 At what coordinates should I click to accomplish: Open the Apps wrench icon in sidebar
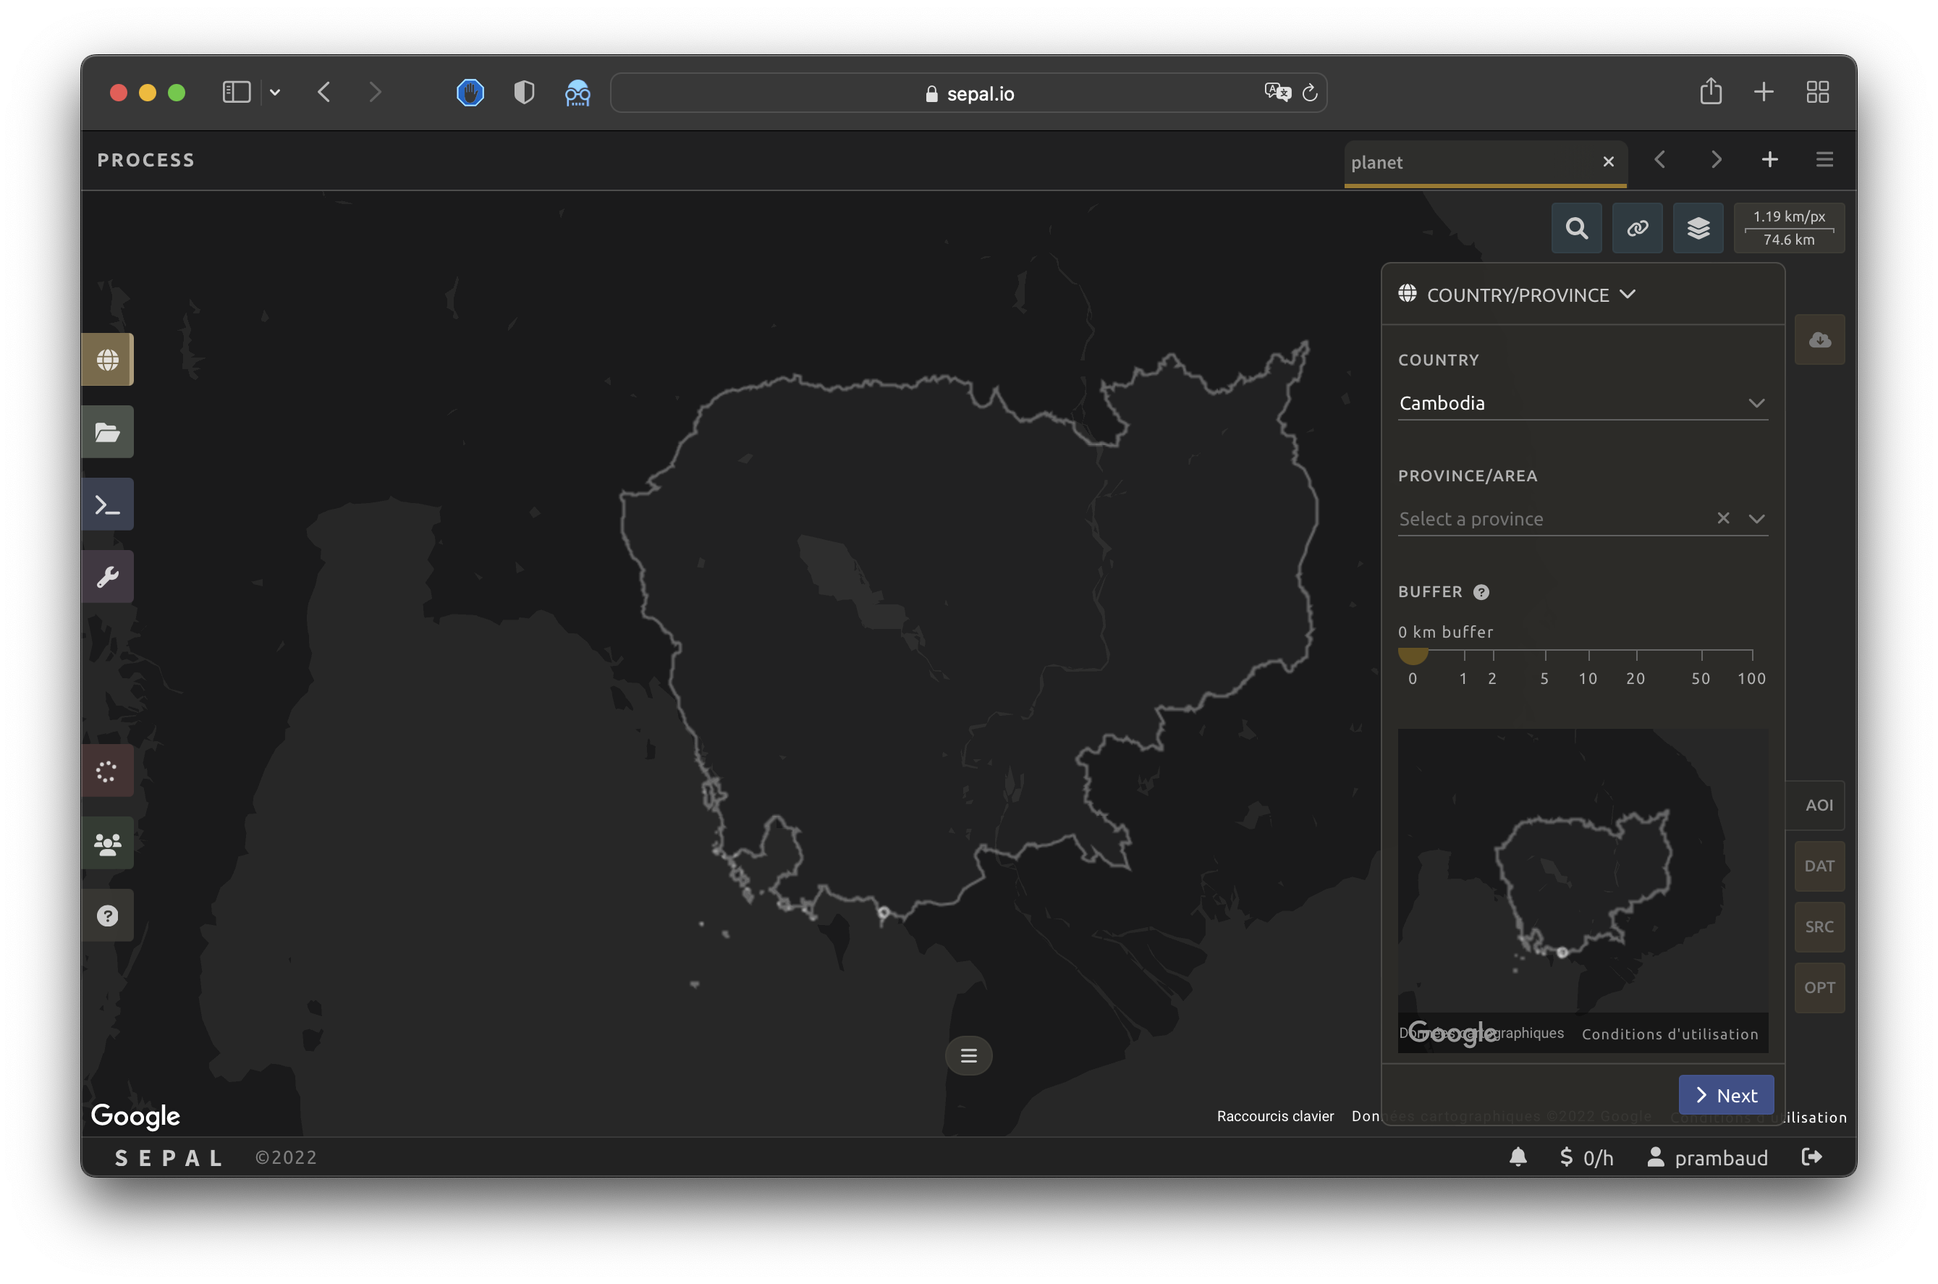107,576
